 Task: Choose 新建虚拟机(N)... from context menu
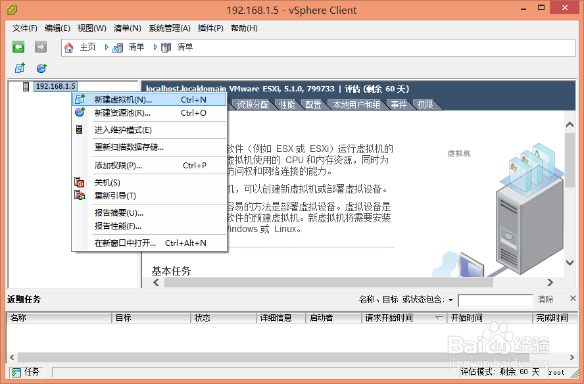[149, 99]
